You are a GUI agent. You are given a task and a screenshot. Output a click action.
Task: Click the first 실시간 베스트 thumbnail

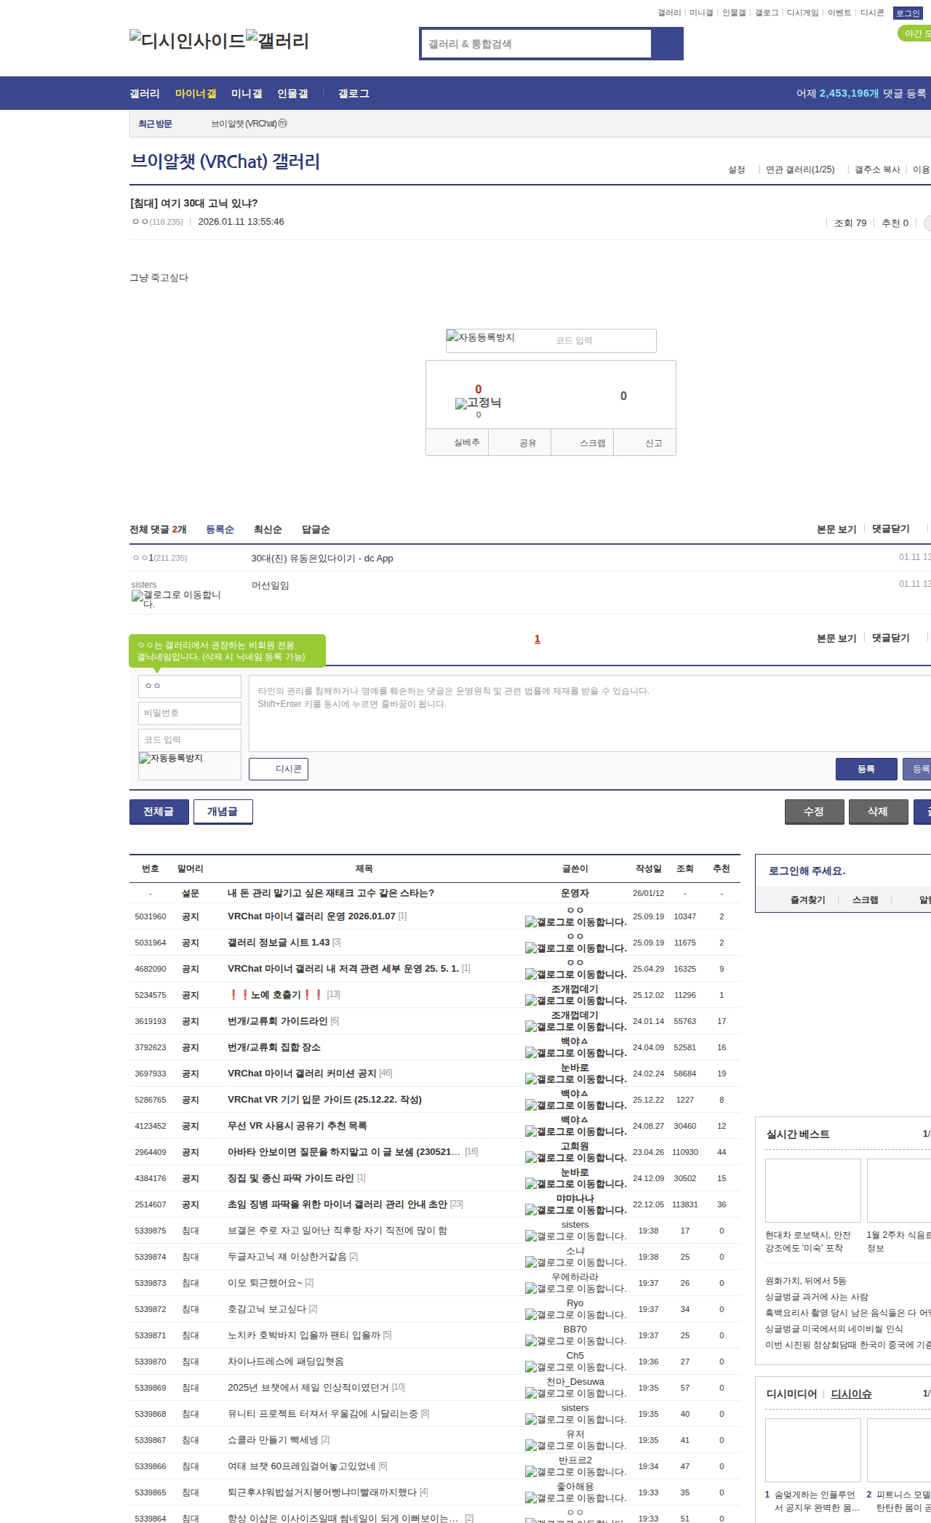tap(812, 1190)
